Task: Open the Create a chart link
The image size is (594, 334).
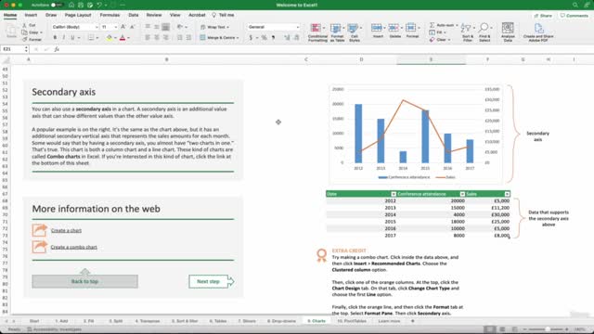Action: [x=66, y=230]
